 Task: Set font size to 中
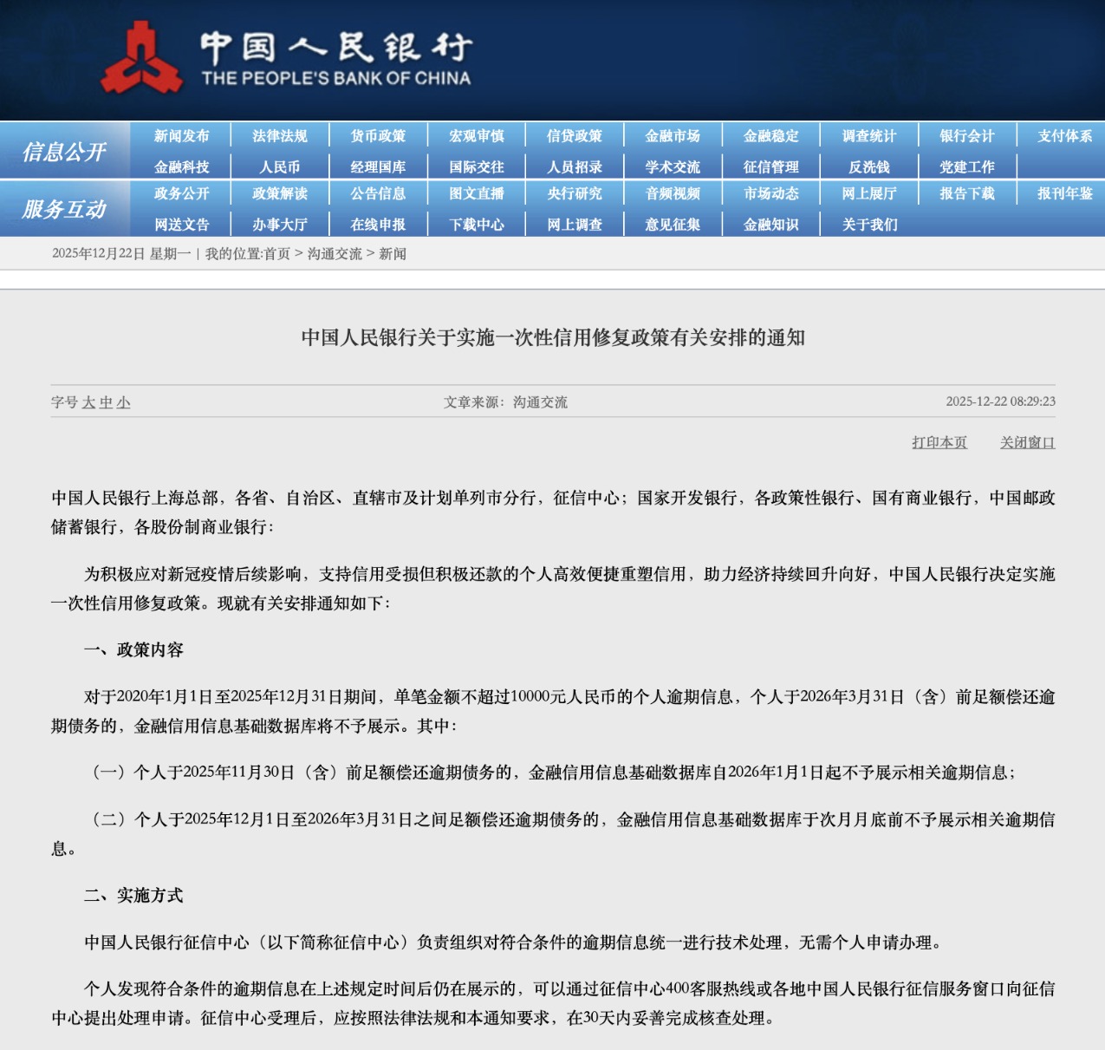tap(106, 402)
